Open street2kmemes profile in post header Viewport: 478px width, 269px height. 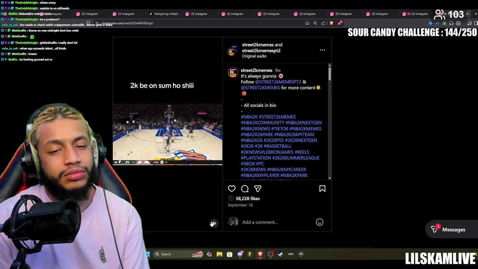[x=258, y=45]
